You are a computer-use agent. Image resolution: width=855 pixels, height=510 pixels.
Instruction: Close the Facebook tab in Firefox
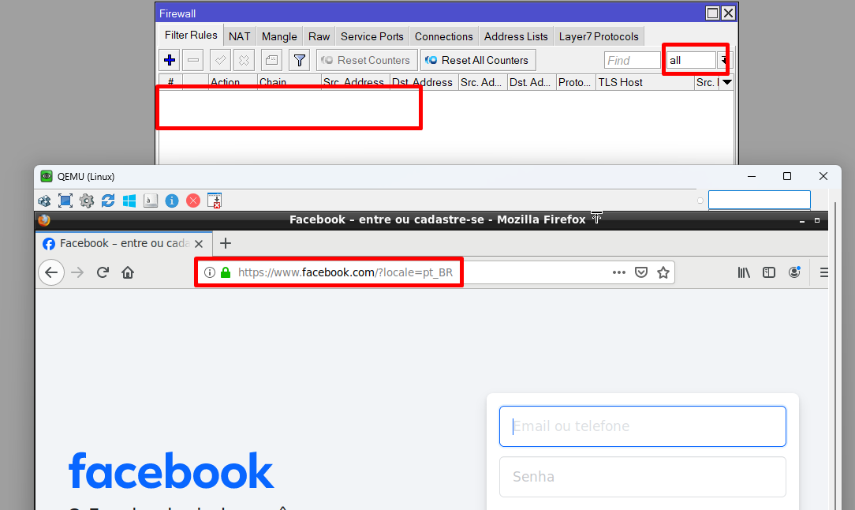199,243
